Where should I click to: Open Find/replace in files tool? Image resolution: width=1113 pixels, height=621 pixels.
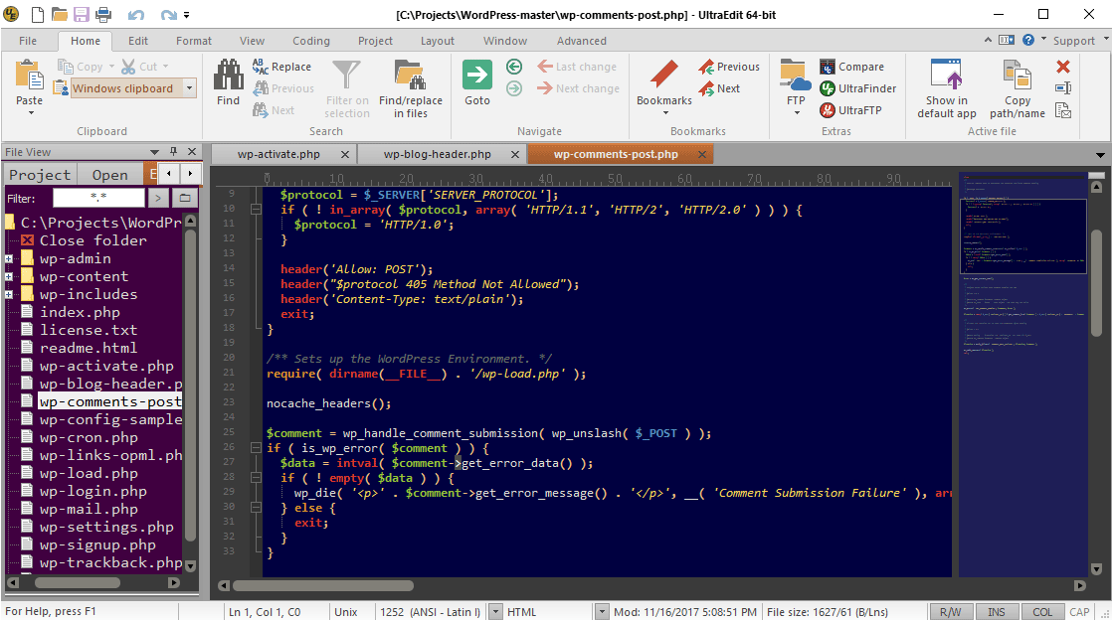pyautogui.click(x=410, y=78)
